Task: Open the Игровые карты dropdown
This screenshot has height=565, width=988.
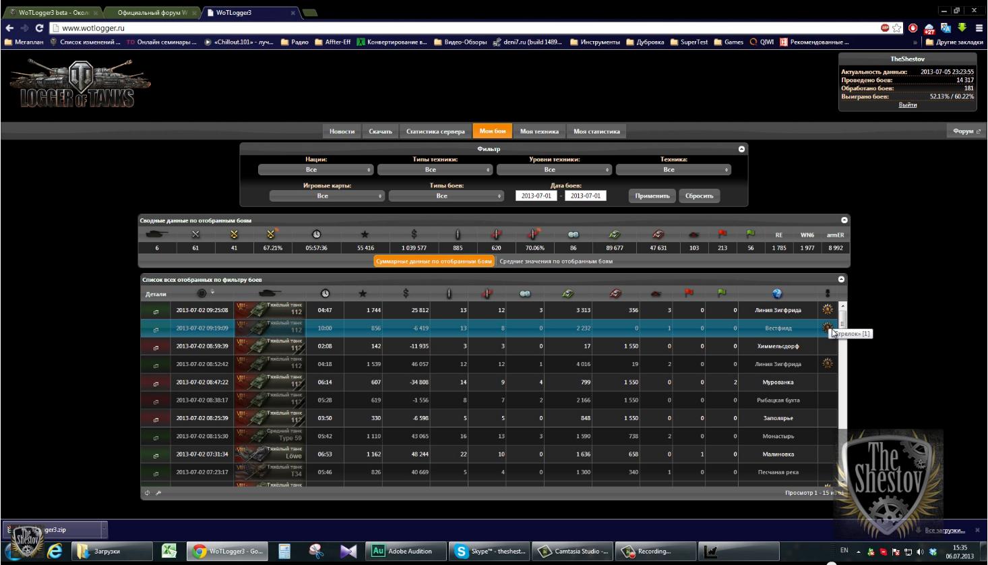Action: pyautogui.click(x=328, y=196)
